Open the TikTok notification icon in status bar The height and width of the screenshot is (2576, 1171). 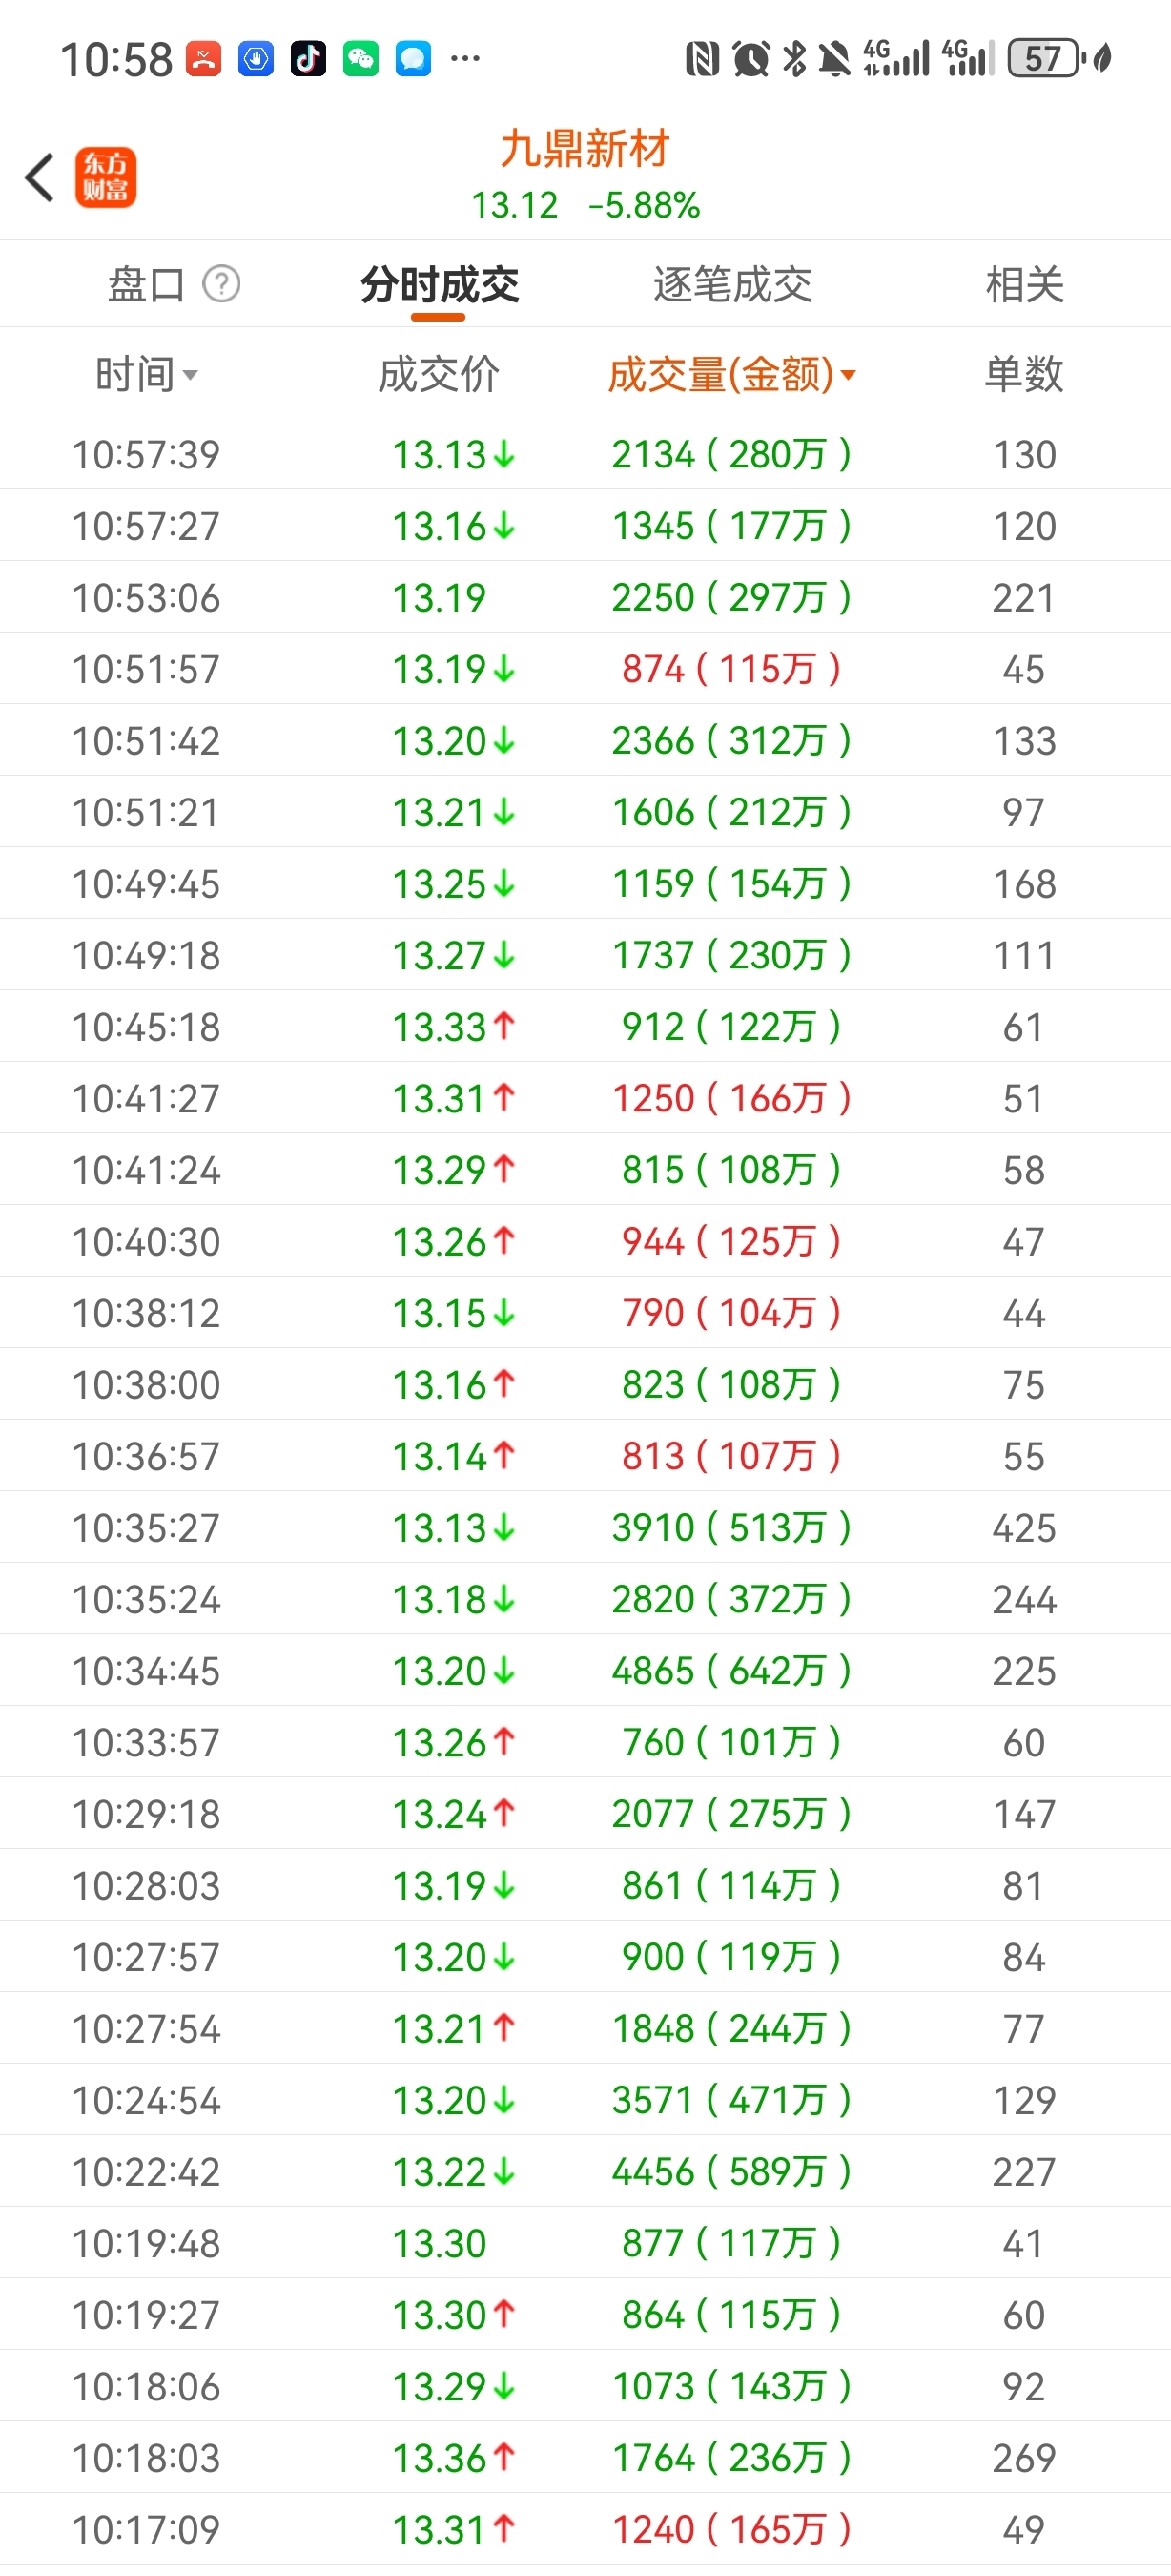coord(308,58)
